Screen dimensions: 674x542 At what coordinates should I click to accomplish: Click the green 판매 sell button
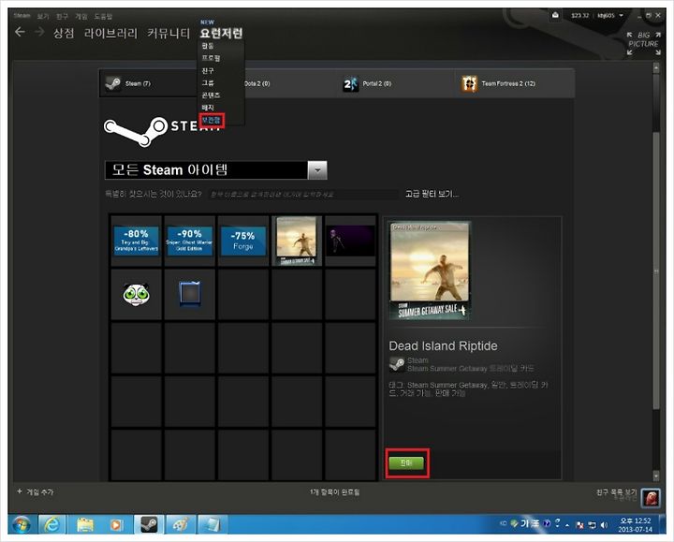pos(406,463)
